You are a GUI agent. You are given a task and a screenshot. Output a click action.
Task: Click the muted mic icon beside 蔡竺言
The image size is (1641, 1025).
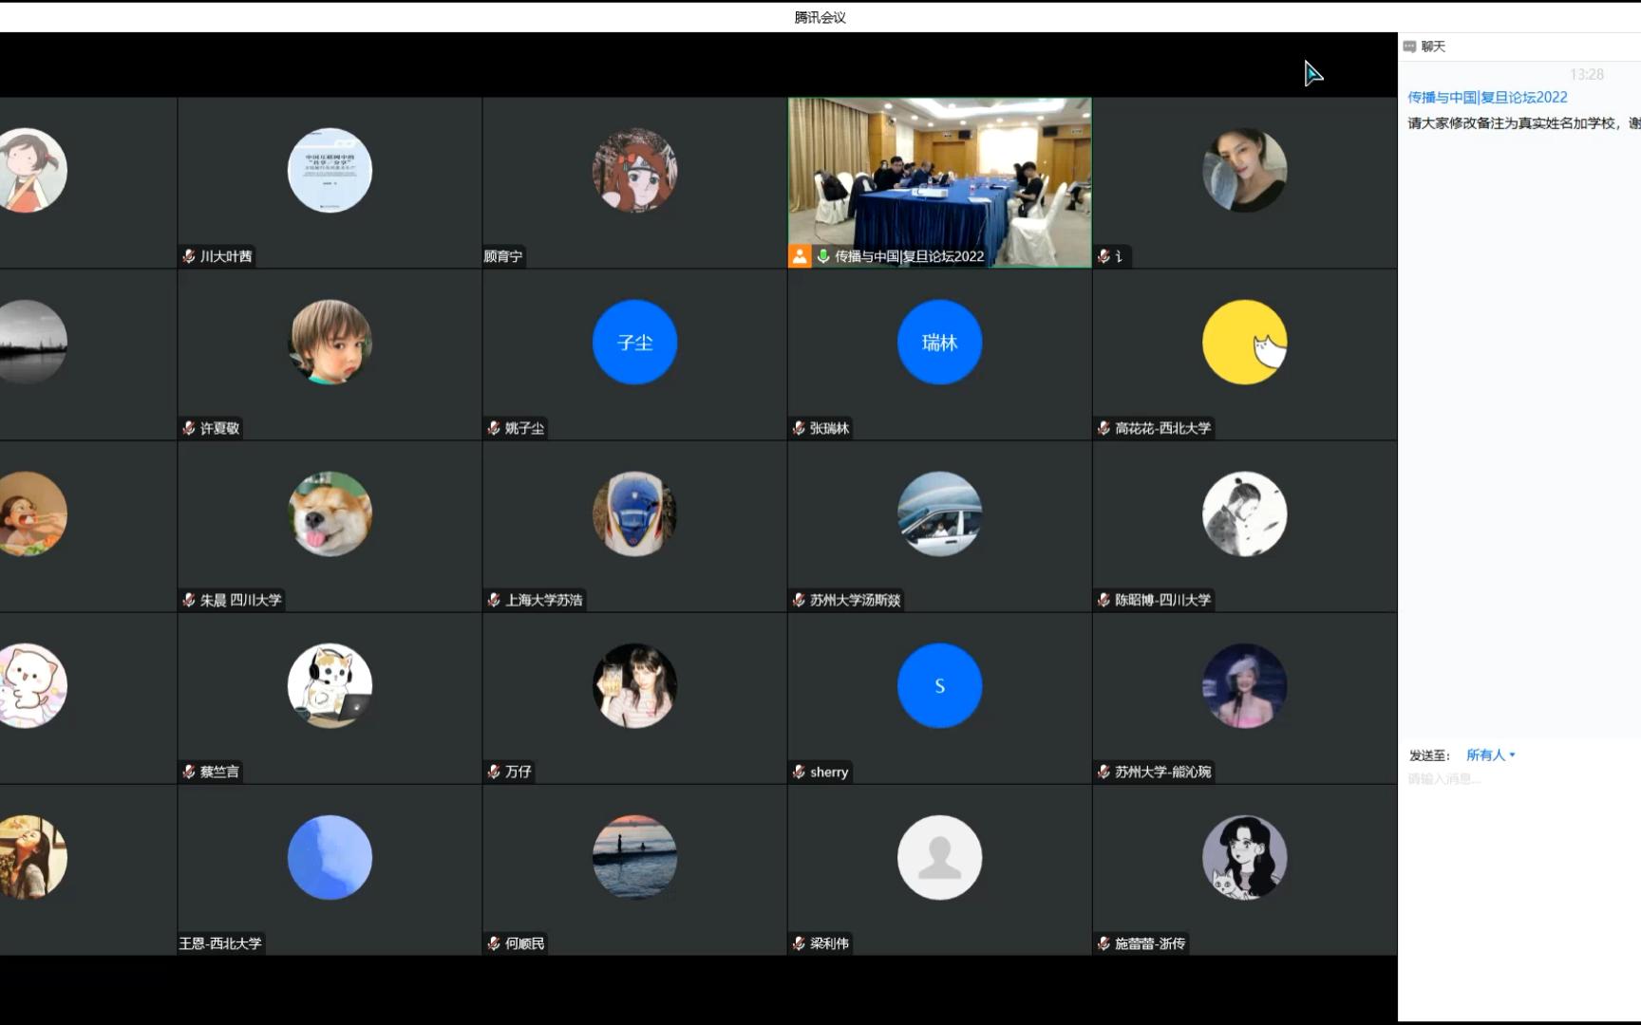point(189,772)
